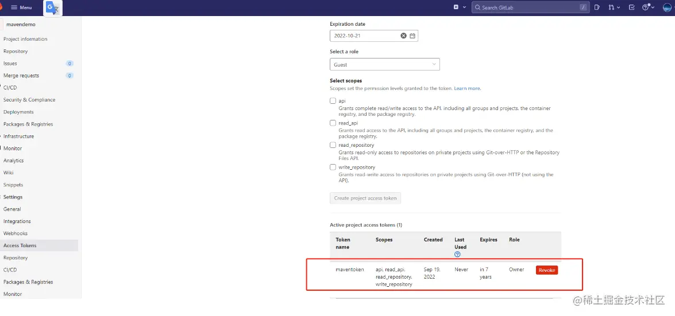The width and height of the screenshot is (675, 316).
Task: Open Infrastructure in the sidebar
Action: 18,136
